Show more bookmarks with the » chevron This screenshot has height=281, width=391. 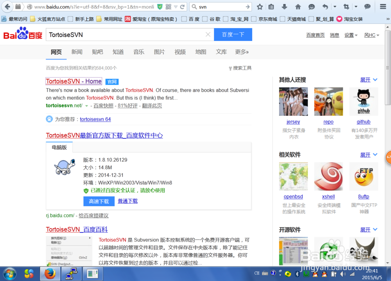(388, 19)
